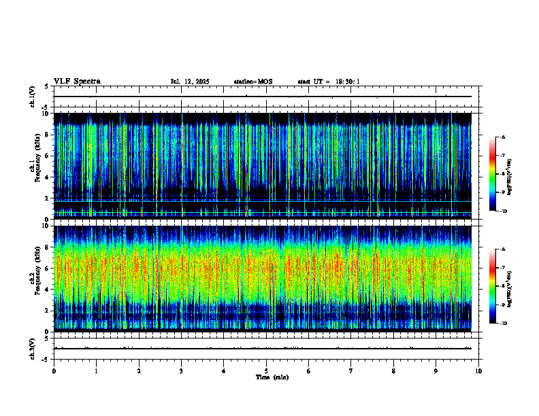Click the "ch.3(V)" waveform axis label

tap(33, 349)
